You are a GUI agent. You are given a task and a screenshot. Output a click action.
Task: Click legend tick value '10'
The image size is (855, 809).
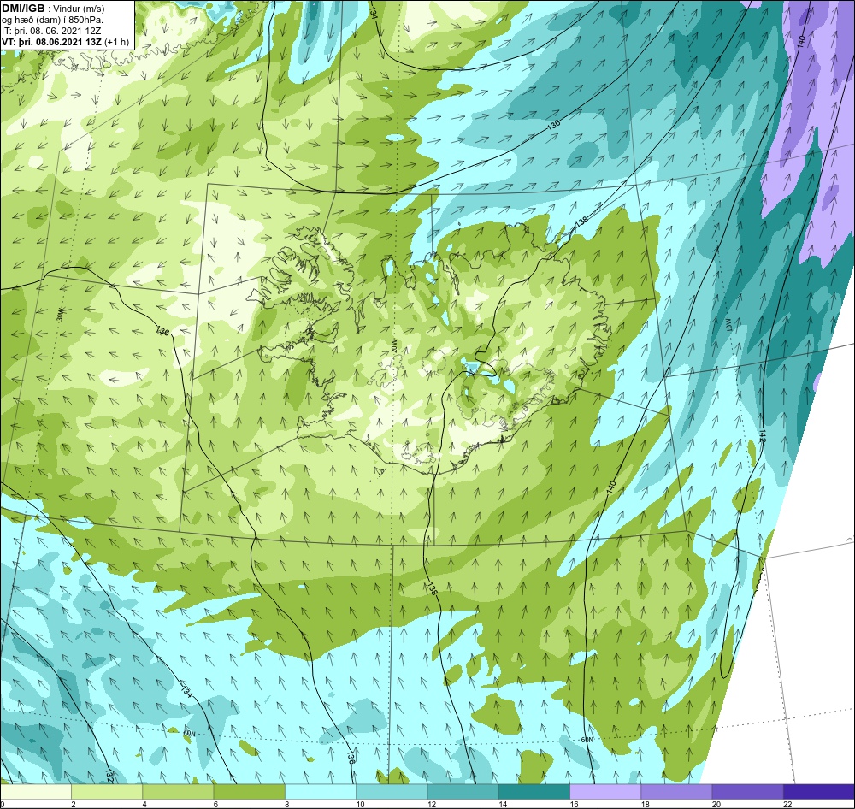click(x=361, y=804)
